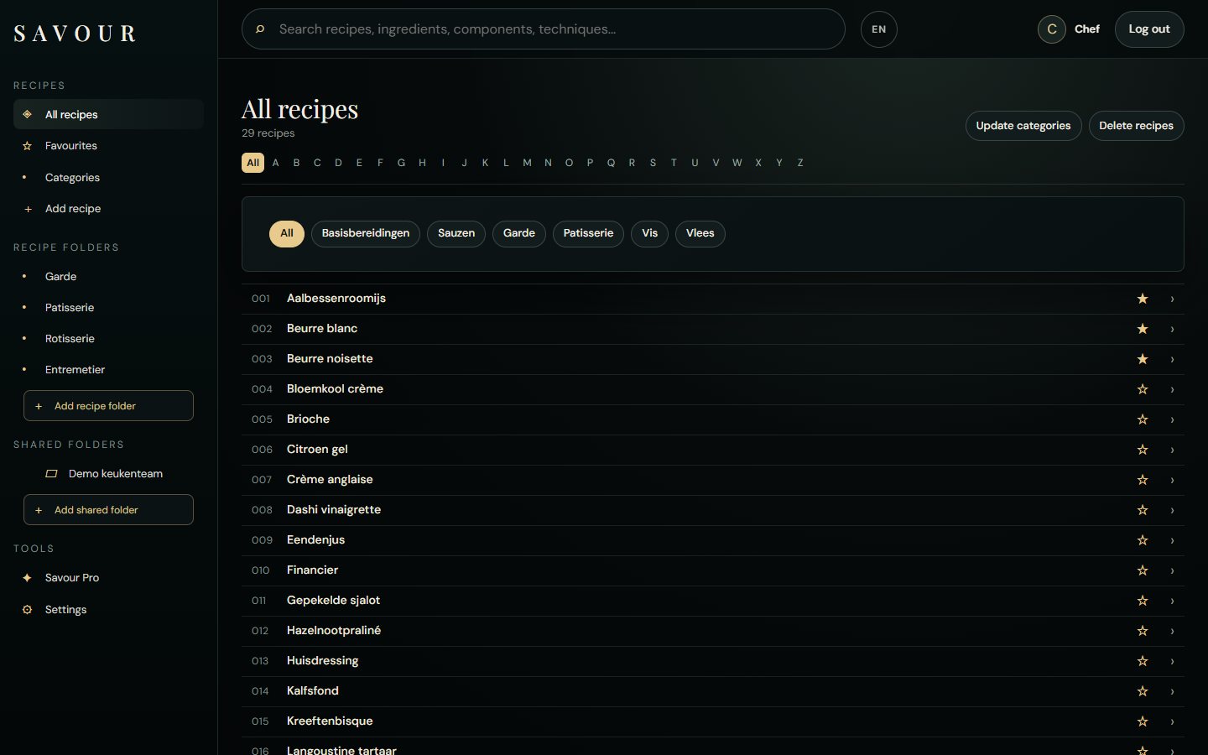Filter recipes by letter B
Image resolution: width=1208 pixels, height=755 pixels.
(296, 163)
